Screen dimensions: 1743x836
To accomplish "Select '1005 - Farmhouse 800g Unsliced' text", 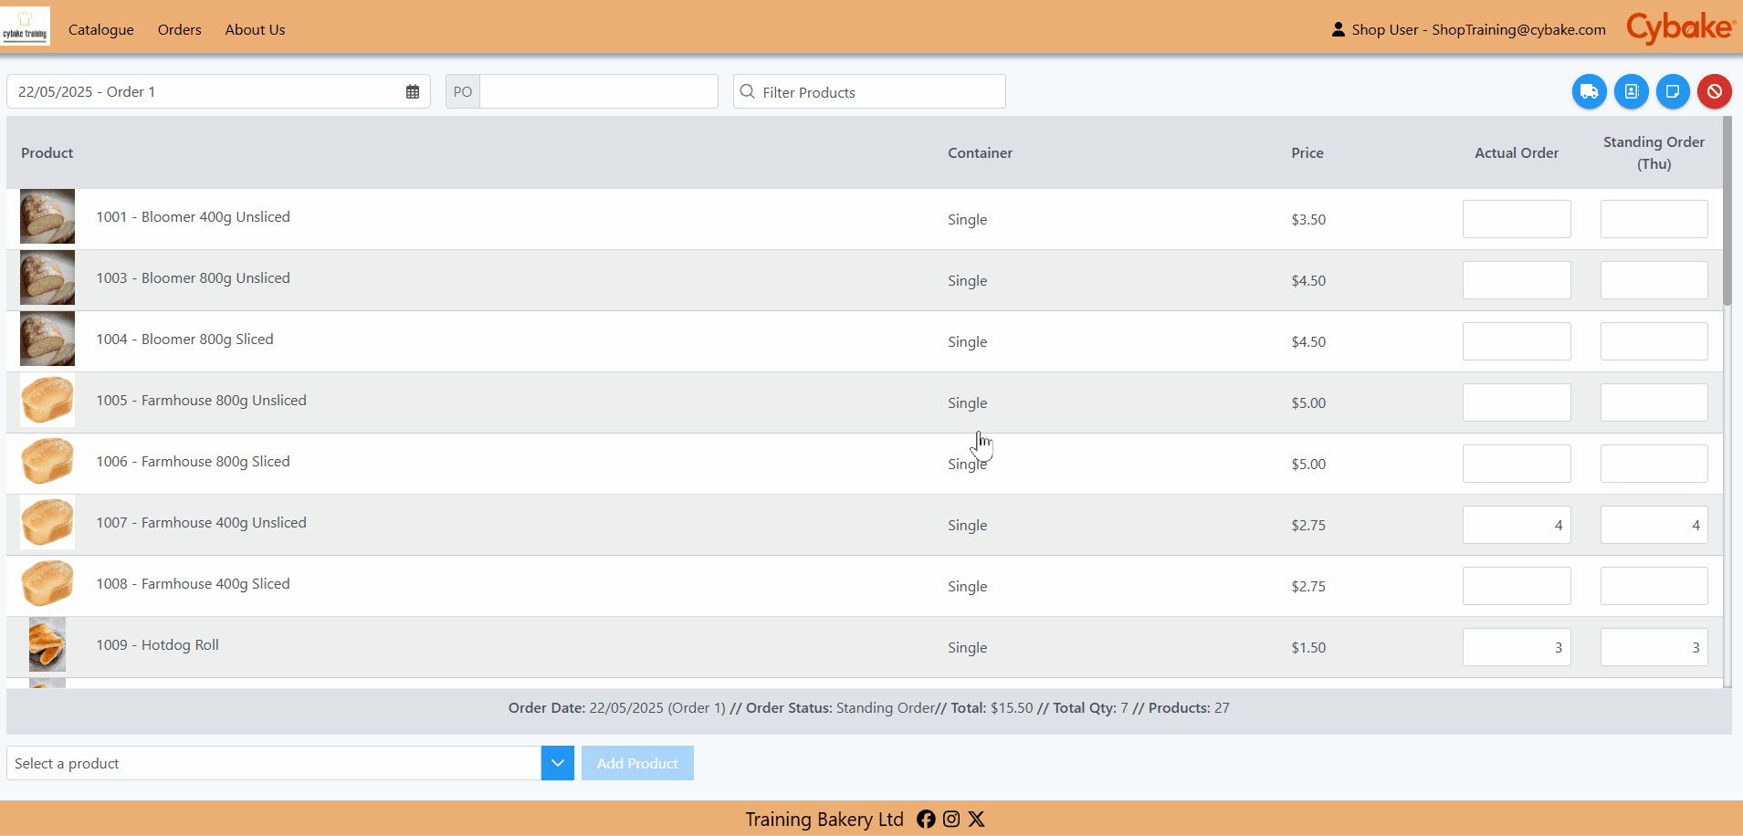I will (x=202, y=401).
